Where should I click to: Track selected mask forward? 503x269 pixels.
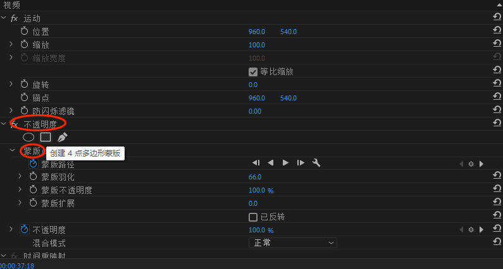(285, 163)
